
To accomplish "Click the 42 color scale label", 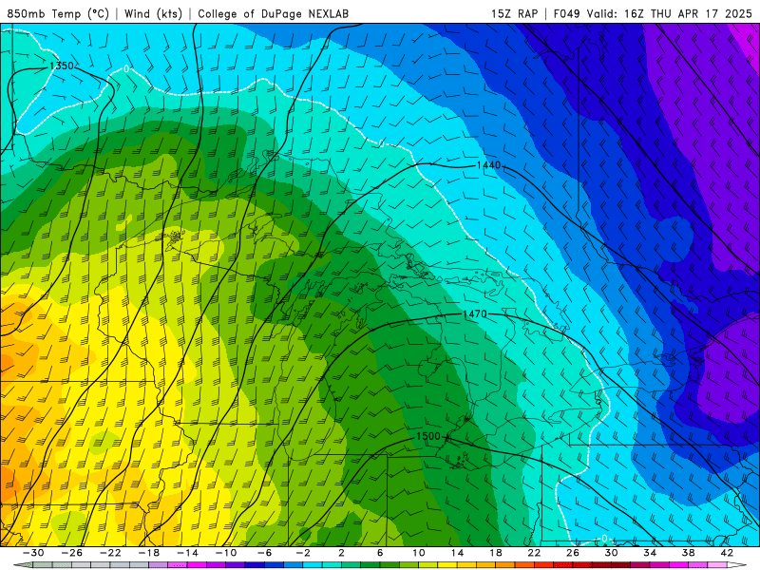I will click(727, 553).
